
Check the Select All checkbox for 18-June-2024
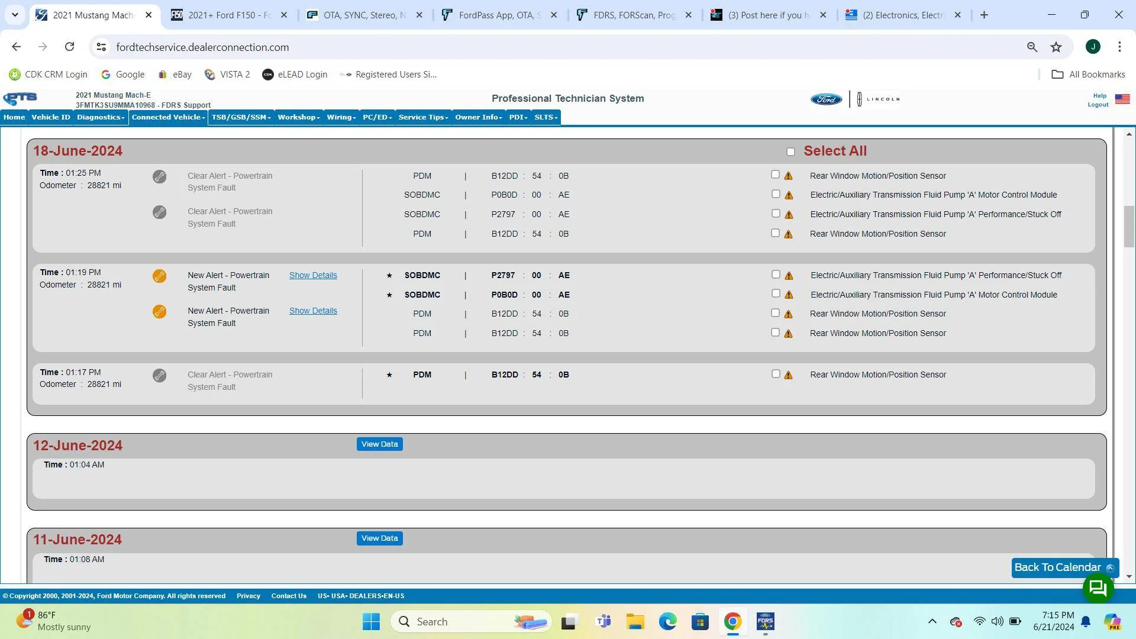coord(790,151)
